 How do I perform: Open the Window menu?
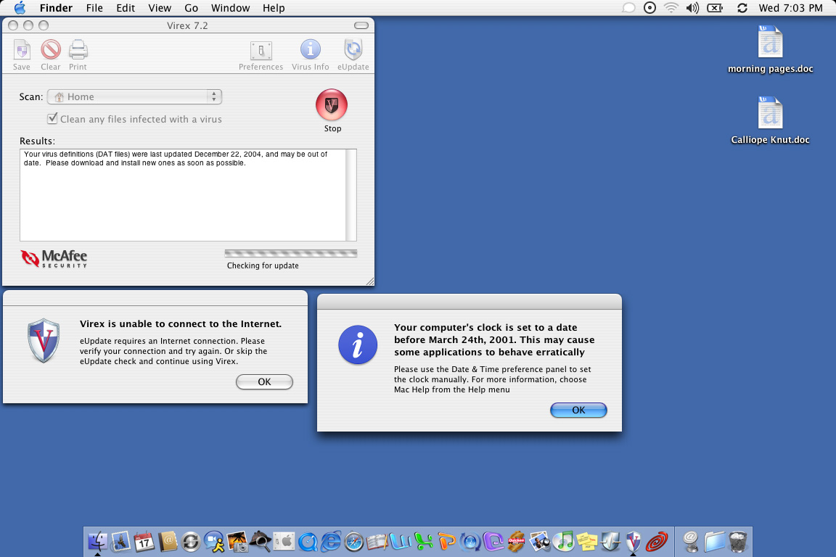coord(230,8)
